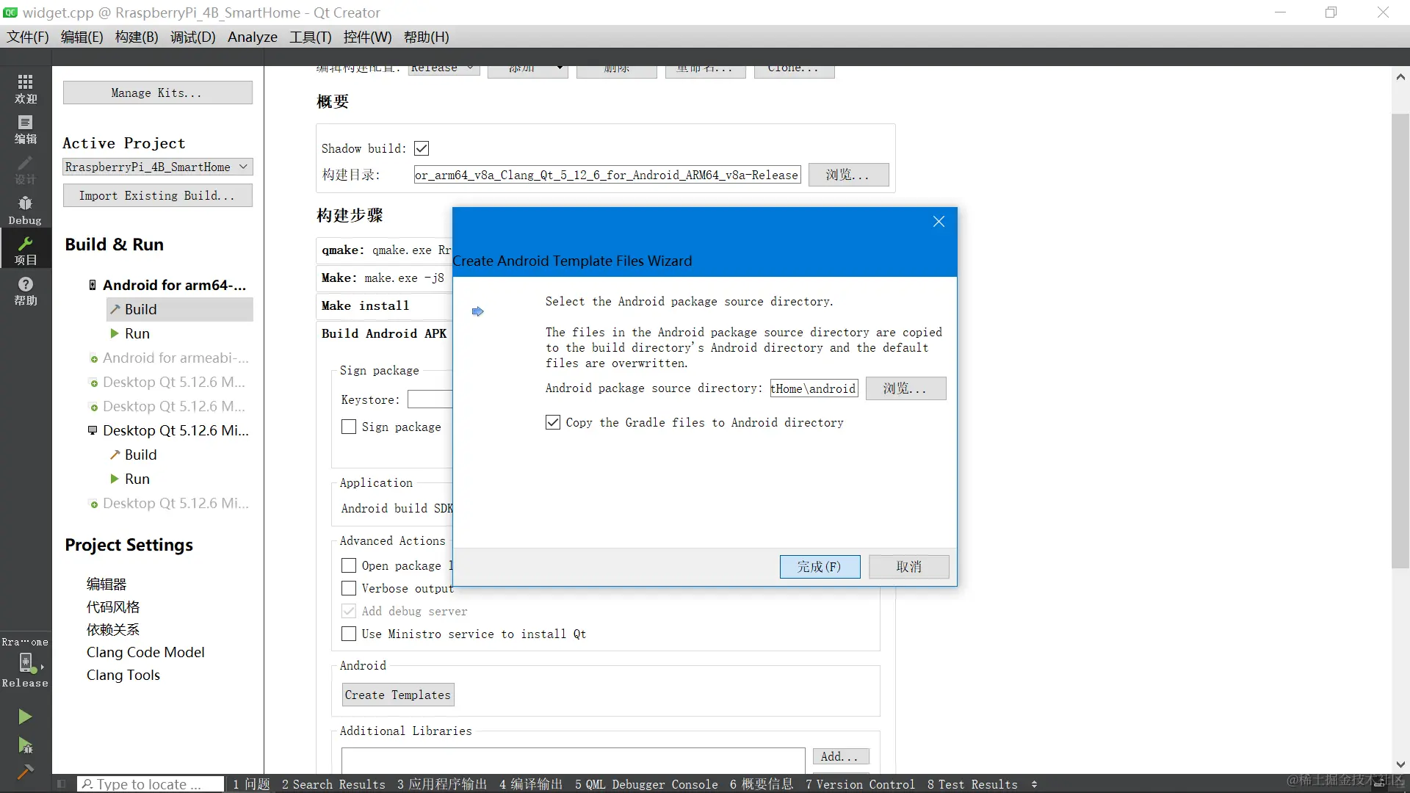
Task: Expand the Build Android APK step
Action: [386, 333]
